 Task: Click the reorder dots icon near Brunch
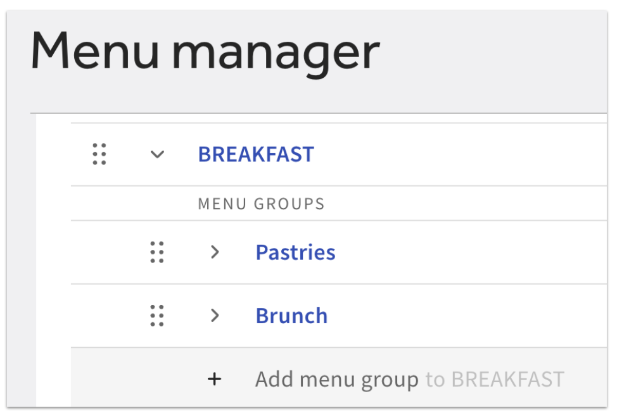click(157, 315)
